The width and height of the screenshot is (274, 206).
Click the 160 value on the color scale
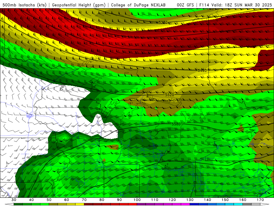pos(243,200)
